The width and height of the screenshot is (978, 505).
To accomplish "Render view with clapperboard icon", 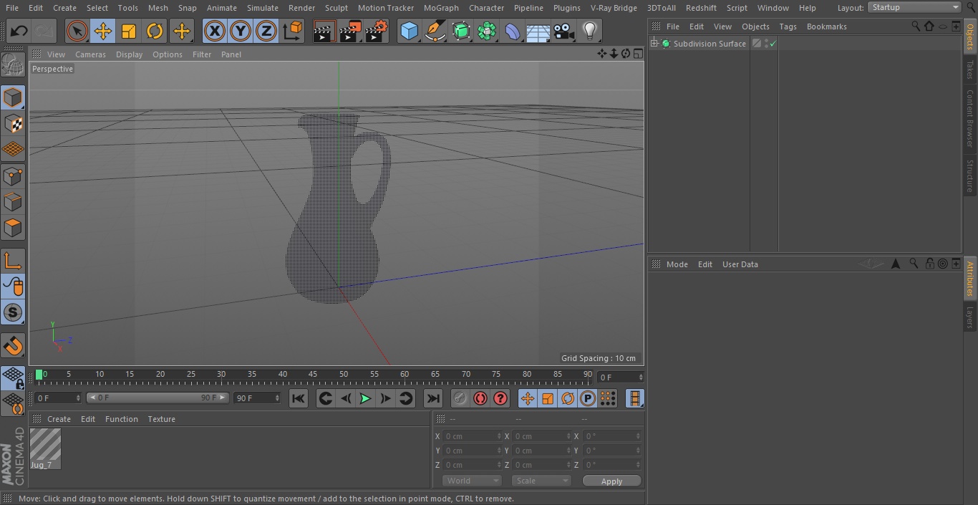I will [x=324, y=31].
